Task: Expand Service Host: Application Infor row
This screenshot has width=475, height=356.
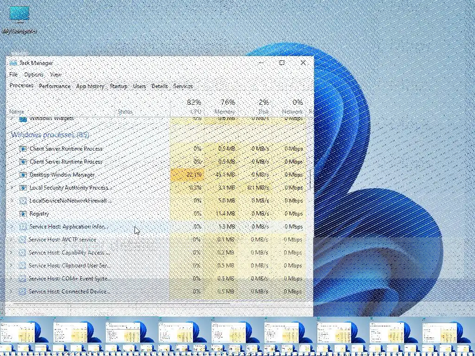Action: click(x=12, y=226)
